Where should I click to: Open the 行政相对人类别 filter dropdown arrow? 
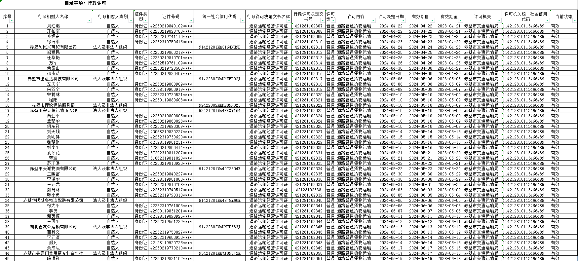[x=131, y=21]
